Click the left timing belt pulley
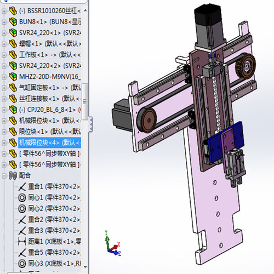The width and height of the screenshot is (274, 274). click(x=147, y=120)
